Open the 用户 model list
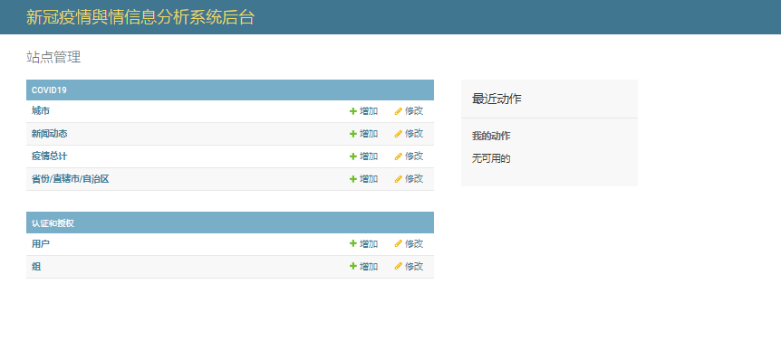Viewport: 781px width, 360px height. point(41,243)
